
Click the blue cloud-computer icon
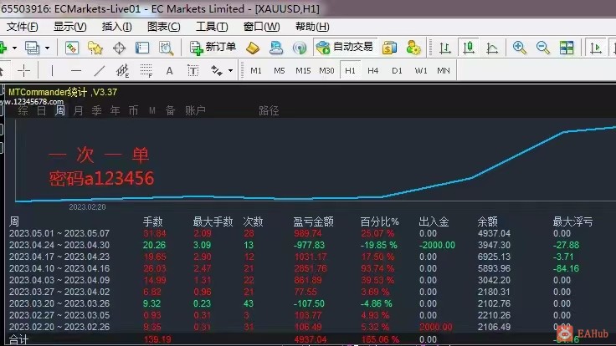tap(276, 48)
